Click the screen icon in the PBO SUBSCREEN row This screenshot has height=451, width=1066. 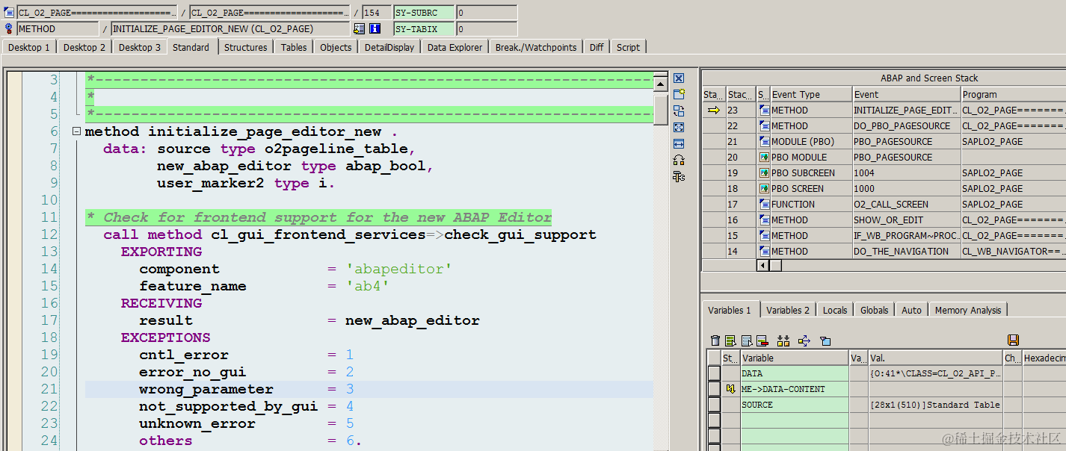pyautogui.click(x=763, y=172)
